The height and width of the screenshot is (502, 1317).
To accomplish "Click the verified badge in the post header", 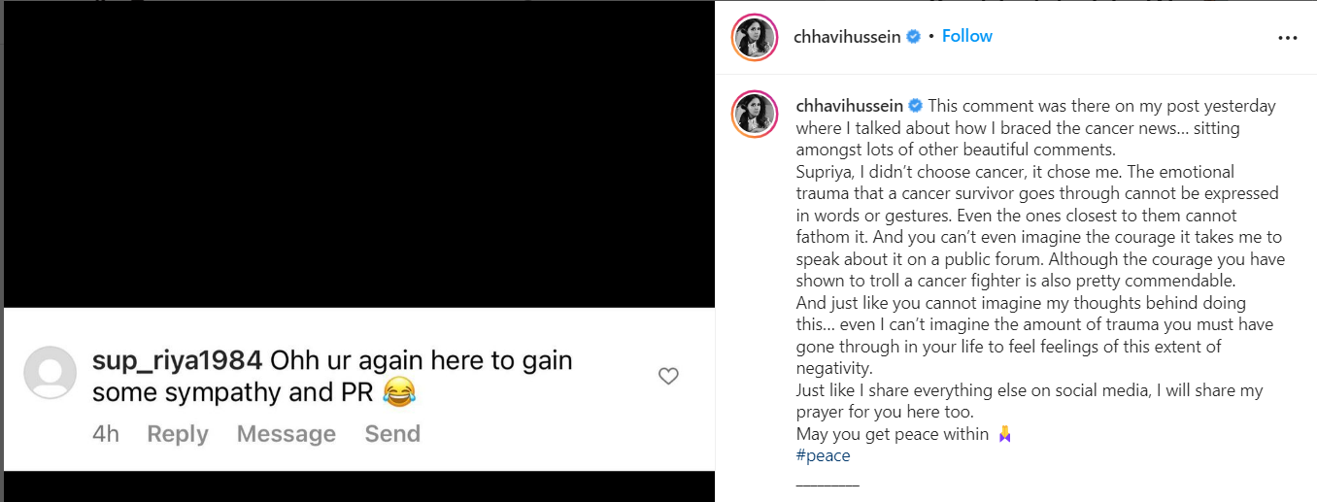I will click(913, 37).
